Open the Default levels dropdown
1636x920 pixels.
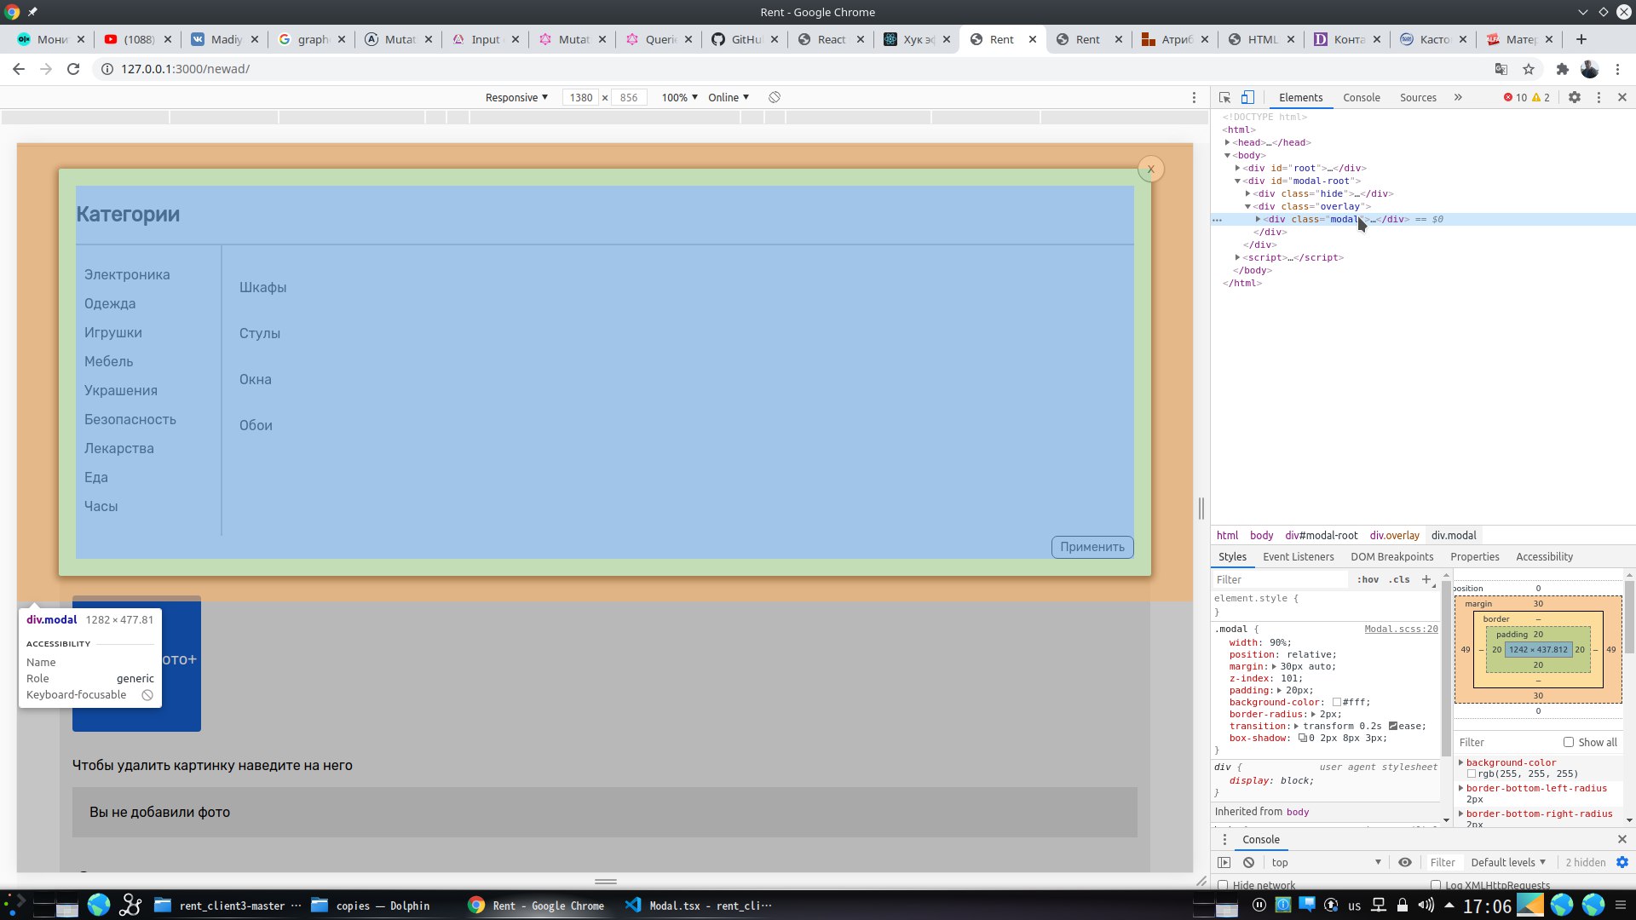1508,862
